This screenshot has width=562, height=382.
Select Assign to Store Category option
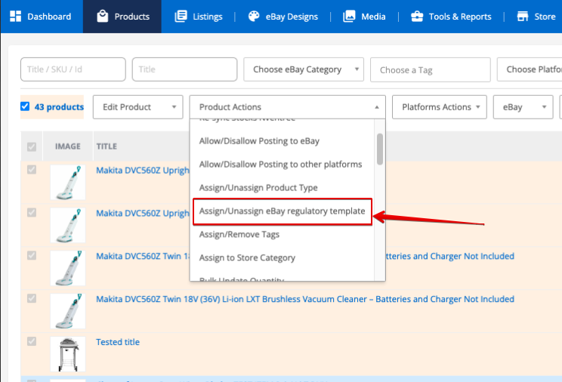tap(282, 257)
